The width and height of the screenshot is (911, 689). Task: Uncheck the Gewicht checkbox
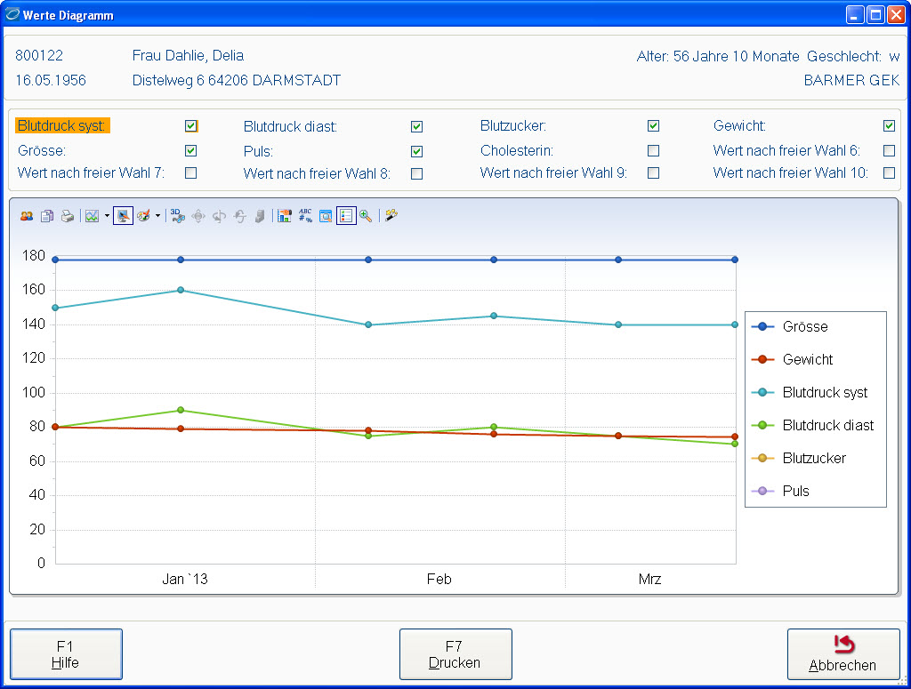click(889, 126)
